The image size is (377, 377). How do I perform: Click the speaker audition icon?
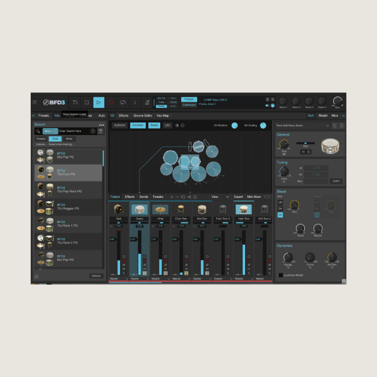click(x=267, y=106)
